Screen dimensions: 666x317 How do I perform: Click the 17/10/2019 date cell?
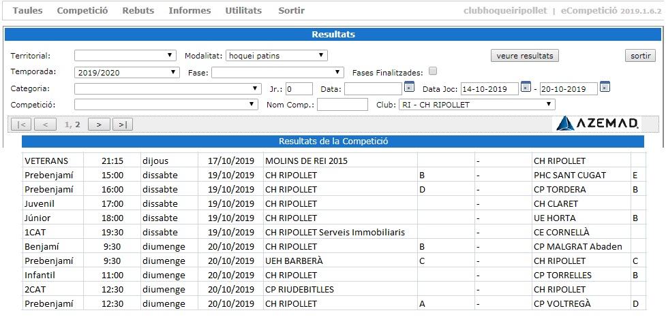coord(230,161)
